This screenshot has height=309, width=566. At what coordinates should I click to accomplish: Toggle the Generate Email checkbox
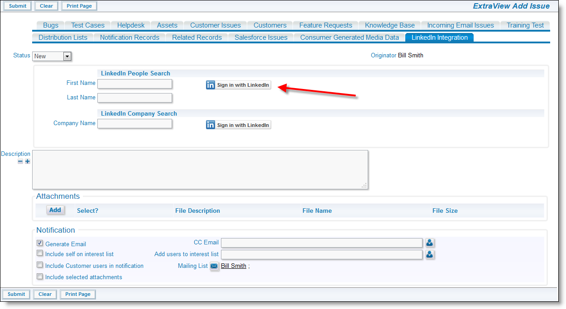tap(40, 243)
